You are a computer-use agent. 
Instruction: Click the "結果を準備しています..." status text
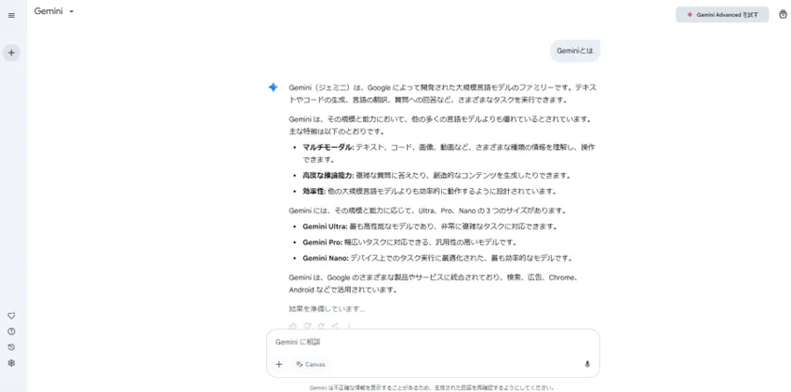point(327,309)
